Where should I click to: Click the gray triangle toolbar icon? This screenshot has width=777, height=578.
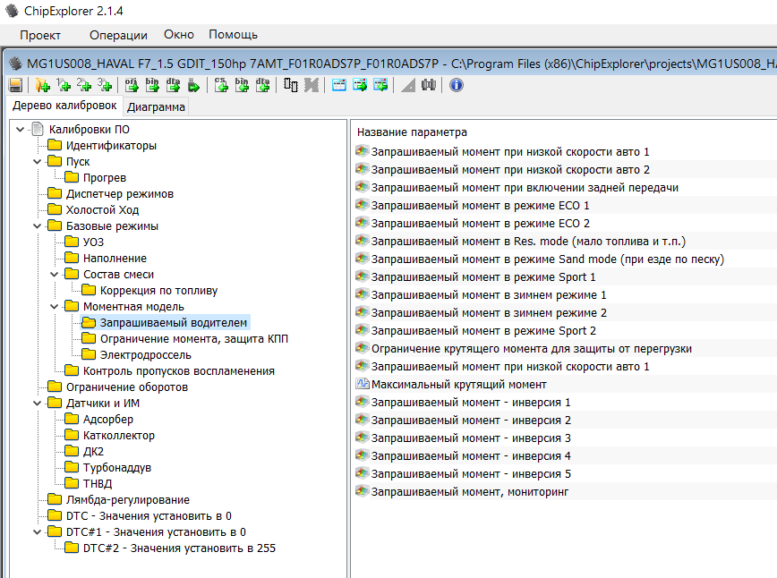pos(407,85)
